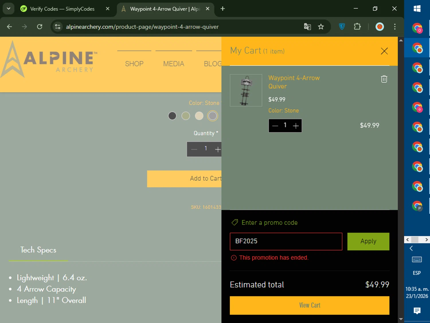Open the Waypoint 4-Arrow Quiver thumbnail in cart
This screenshot has width=430, height=323.
pos(246,90)
